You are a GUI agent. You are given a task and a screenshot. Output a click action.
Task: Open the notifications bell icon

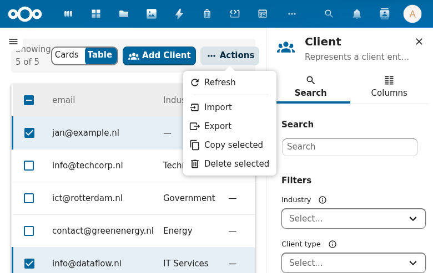click(x=357, y=14)
